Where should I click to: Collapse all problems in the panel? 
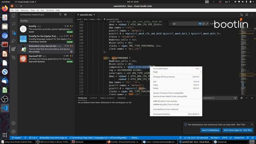point(242,98)
